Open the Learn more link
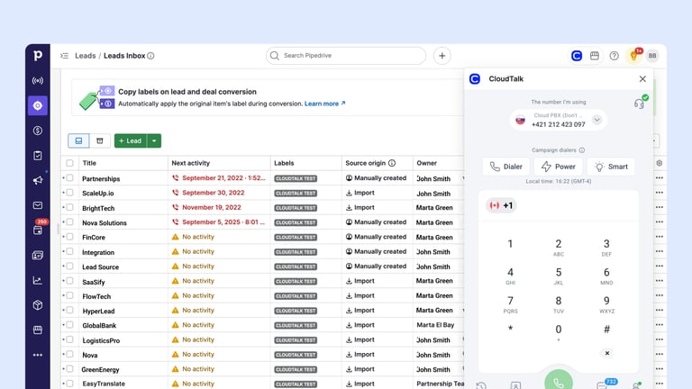The height and width of the screenshot is (389, 692). pyautogui.click(x=324, y=104)
